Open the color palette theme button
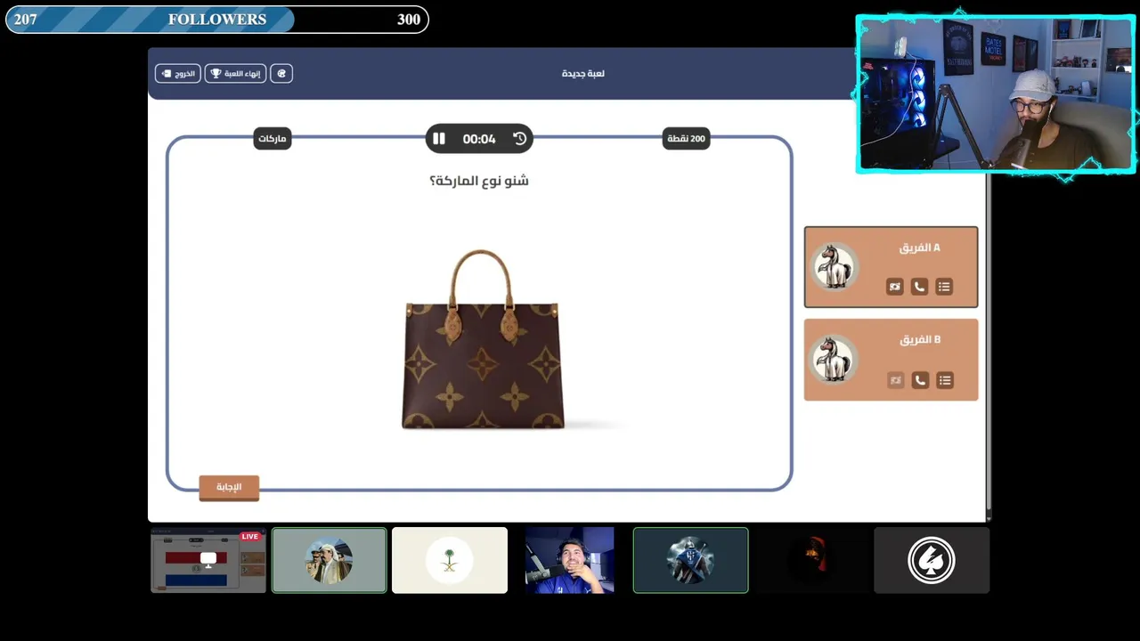This screenshot has width=1140, height=641. click(281, 73)
